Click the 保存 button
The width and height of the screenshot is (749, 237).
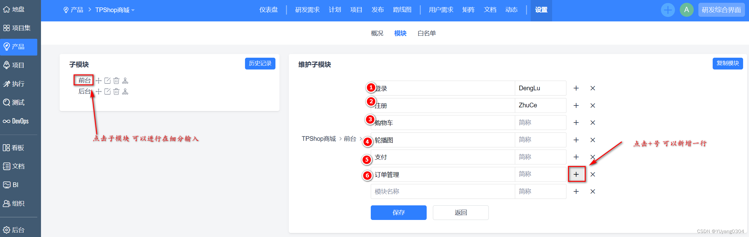point(399,212)
